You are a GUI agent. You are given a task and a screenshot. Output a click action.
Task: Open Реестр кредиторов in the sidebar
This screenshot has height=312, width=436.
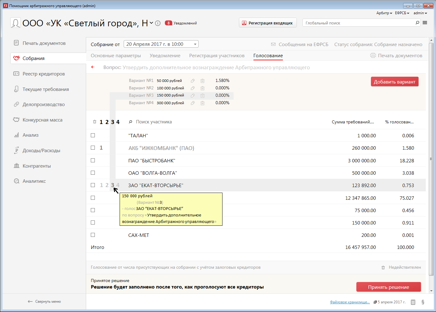tap(43, 74)
